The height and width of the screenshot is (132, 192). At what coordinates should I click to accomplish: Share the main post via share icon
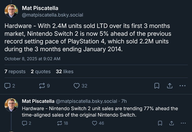tap(169, 86)
